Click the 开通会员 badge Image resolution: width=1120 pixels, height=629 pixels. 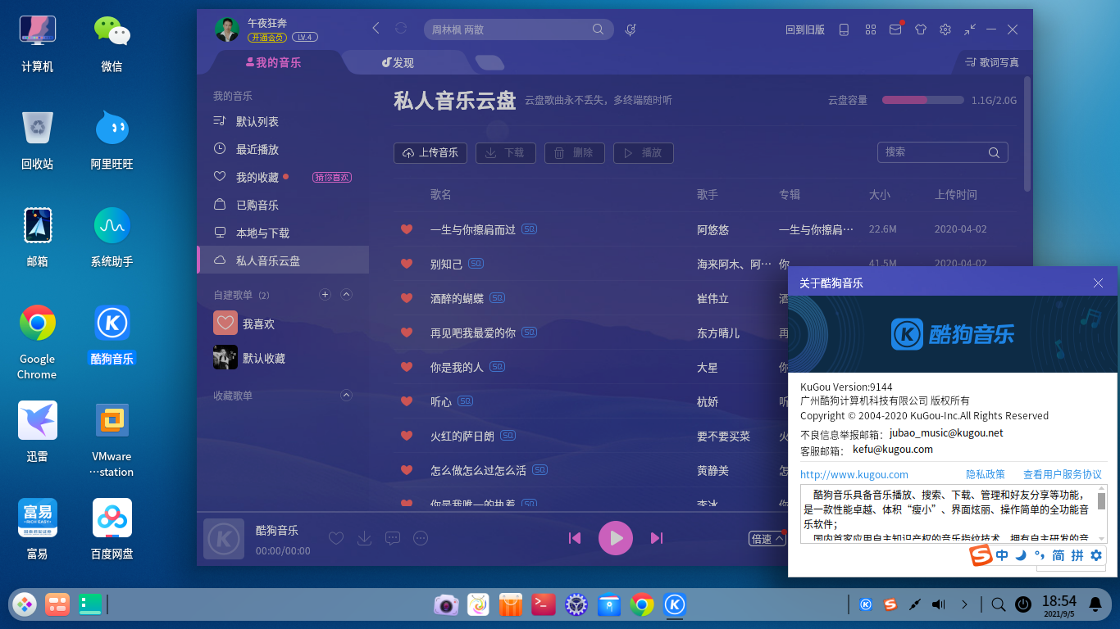(x=268, y=37)
